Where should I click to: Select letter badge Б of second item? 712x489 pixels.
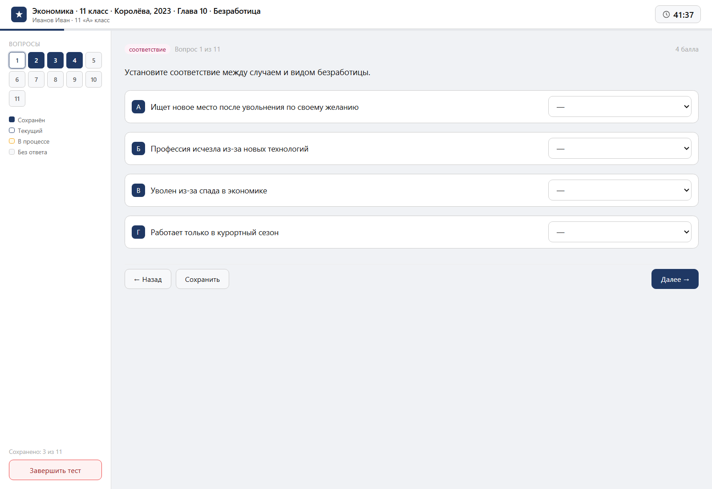point(138,148)
